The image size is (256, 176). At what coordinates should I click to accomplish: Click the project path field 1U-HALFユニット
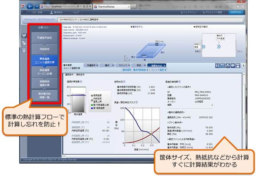pyautogui.click(x=150, y=20)
